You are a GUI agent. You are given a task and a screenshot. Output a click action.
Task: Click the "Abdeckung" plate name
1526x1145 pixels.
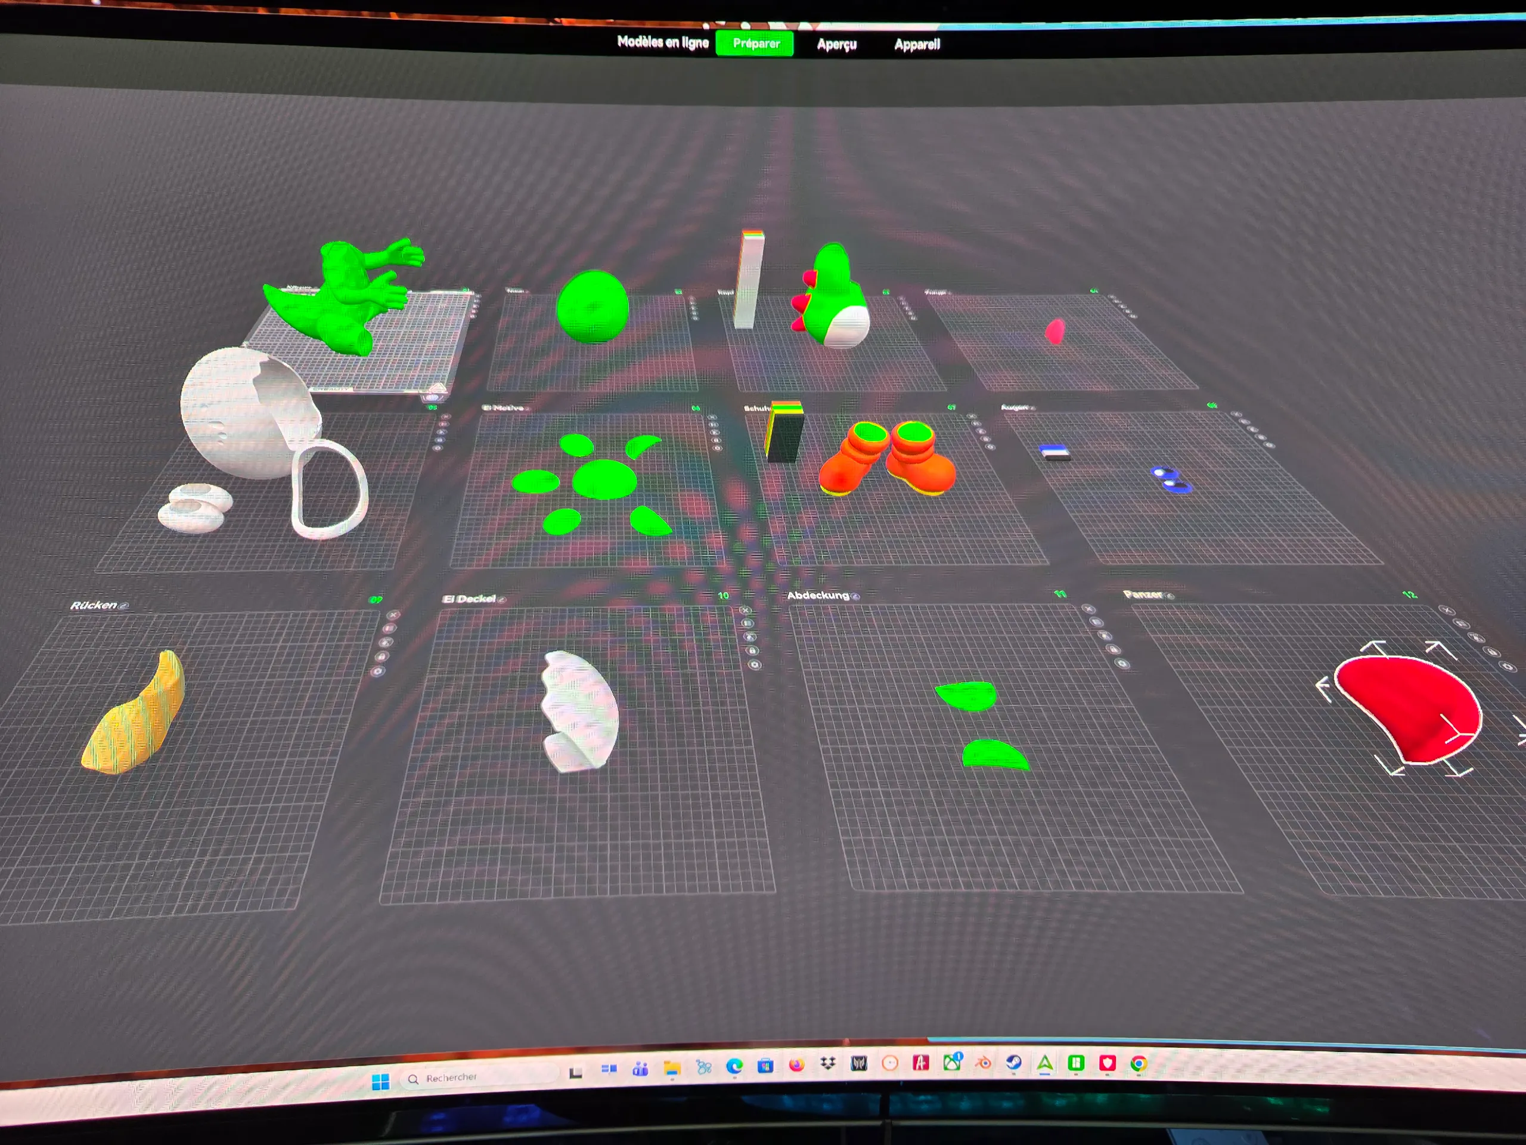click(818, 596)
